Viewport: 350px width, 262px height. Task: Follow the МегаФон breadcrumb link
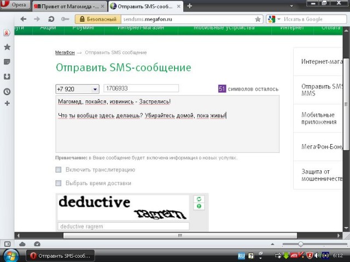(x=65, y=52)
